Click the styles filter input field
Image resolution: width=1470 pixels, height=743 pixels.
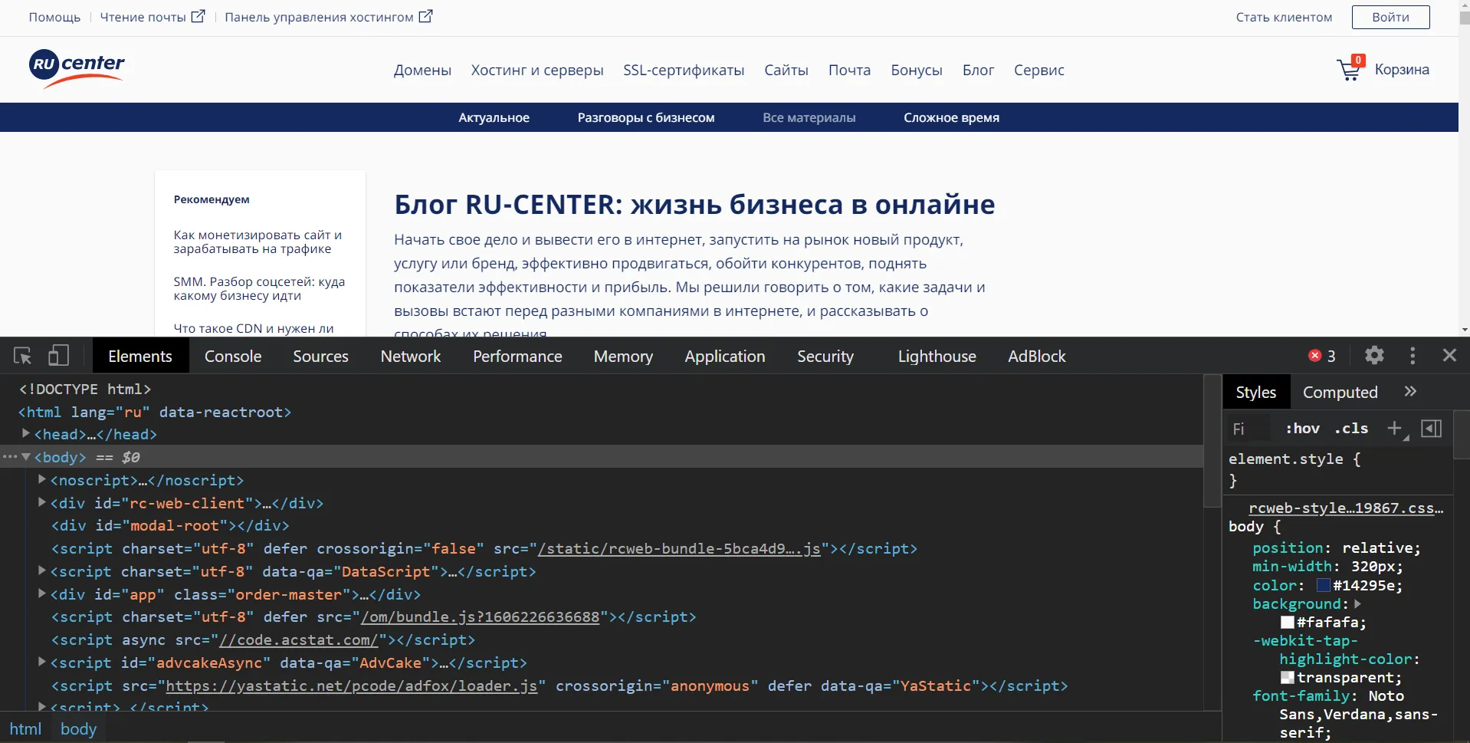[x=1249, y=429]
